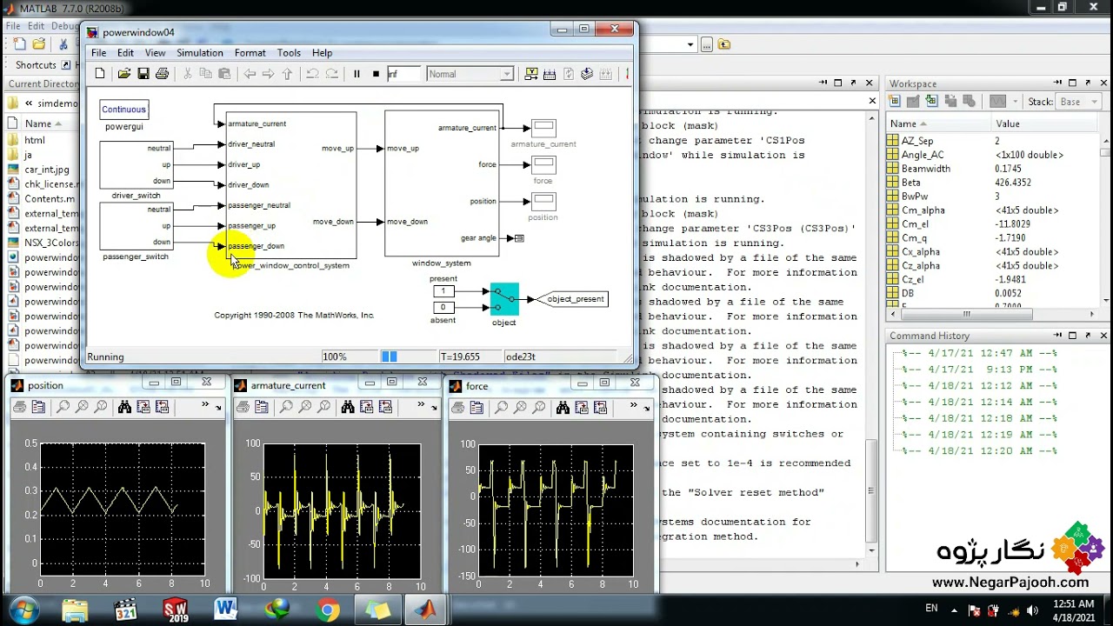Select car_int.jpg in Current Directory
This screenshot has height=626, width=1113.
[x=47, y=170]
